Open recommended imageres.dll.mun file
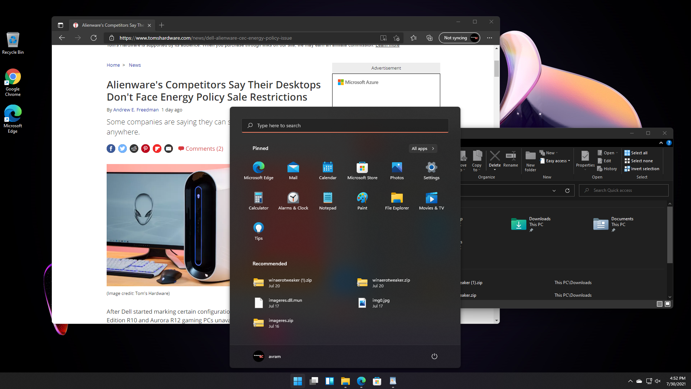The width and height of the screenshot is (691, 389). [278, 303]
